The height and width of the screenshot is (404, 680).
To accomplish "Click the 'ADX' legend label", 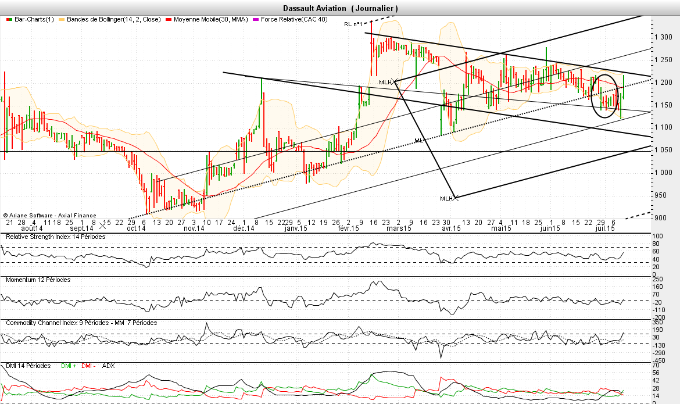I will click(109, 366).
